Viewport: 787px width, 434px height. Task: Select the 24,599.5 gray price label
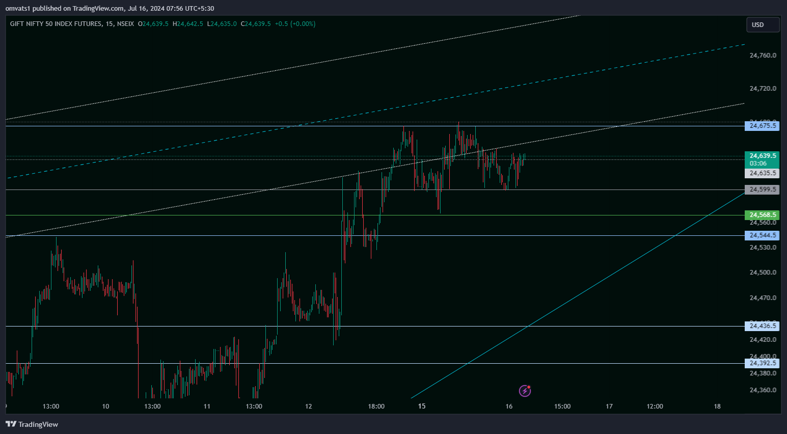[x=762, y=189]
